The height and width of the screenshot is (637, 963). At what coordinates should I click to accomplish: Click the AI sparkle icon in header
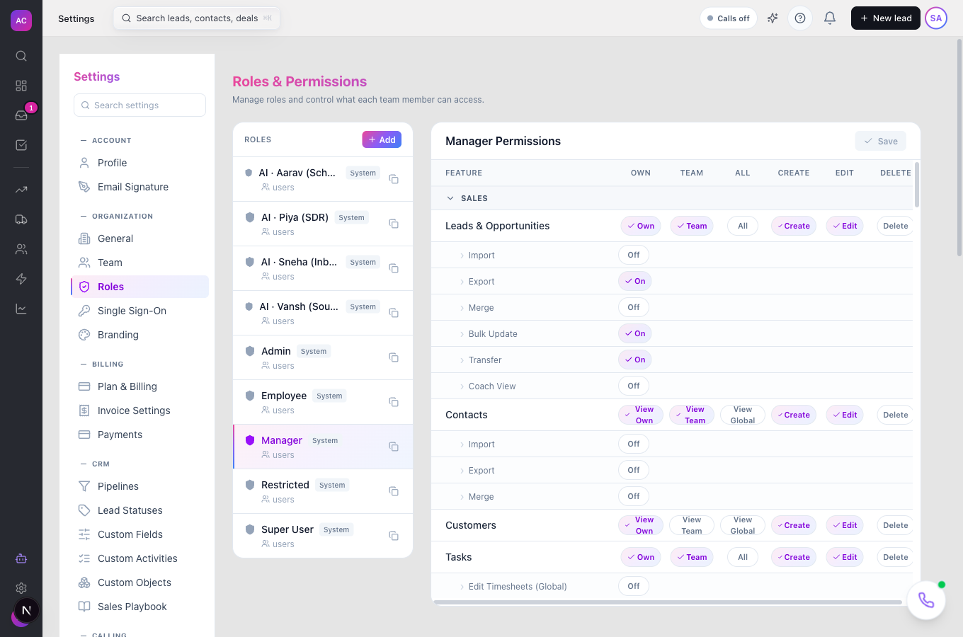[773, 18]
